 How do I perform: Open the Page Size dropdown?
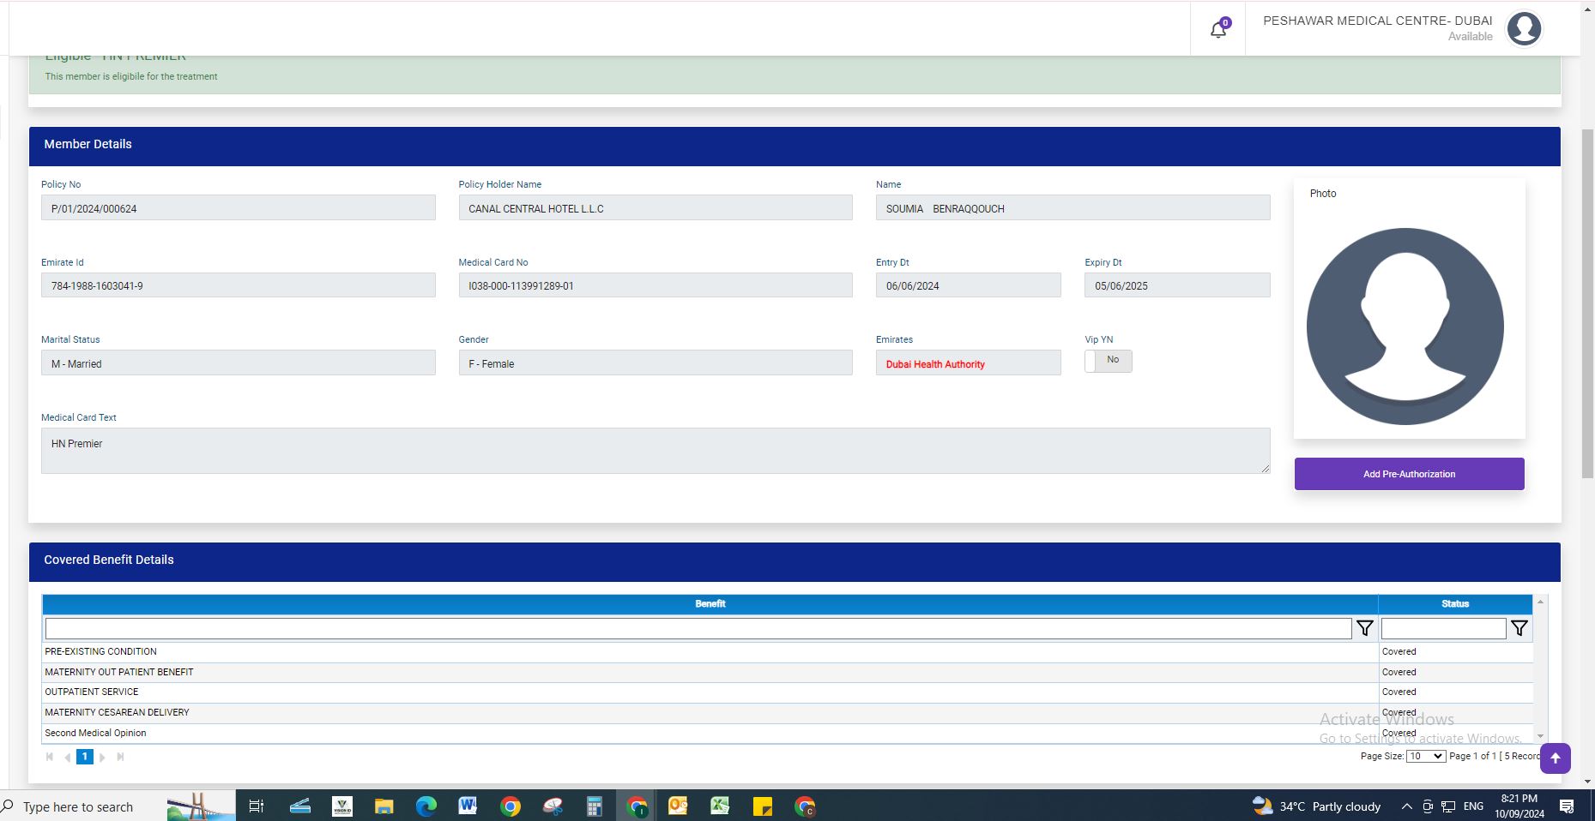click(x=1425, y=756)
